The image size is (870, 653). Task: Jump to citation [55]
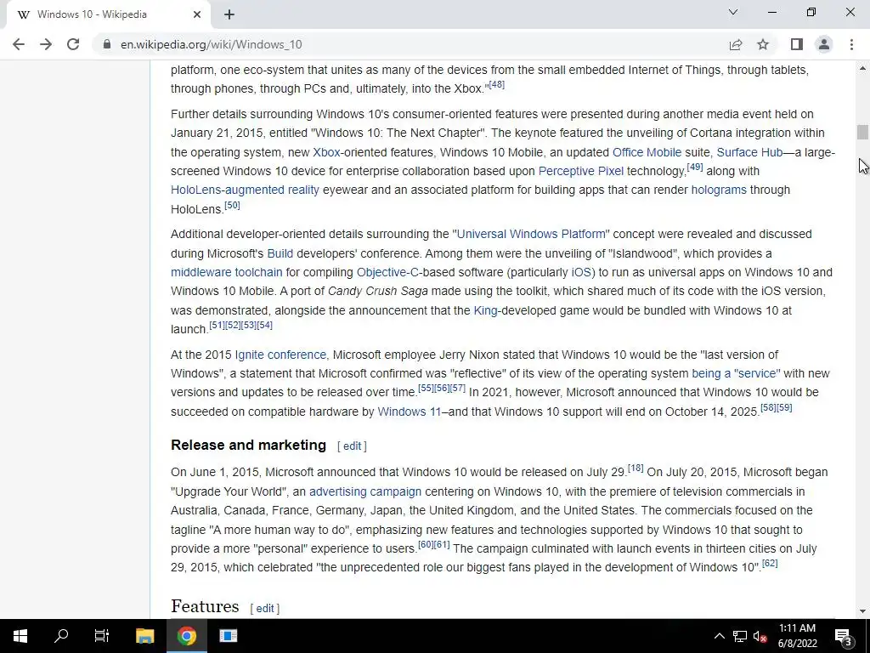pos(426,388)
